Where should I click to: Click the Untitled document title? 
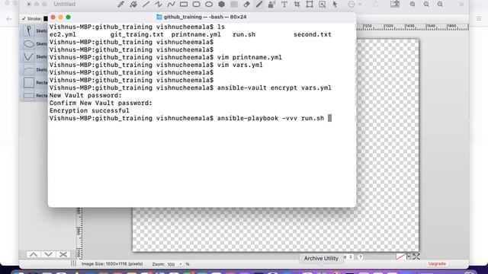[64, 5]
